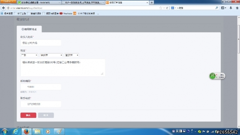Click the green network speed floating widget
The height and width of the screenshot is (135, 240).
(217, 76)
